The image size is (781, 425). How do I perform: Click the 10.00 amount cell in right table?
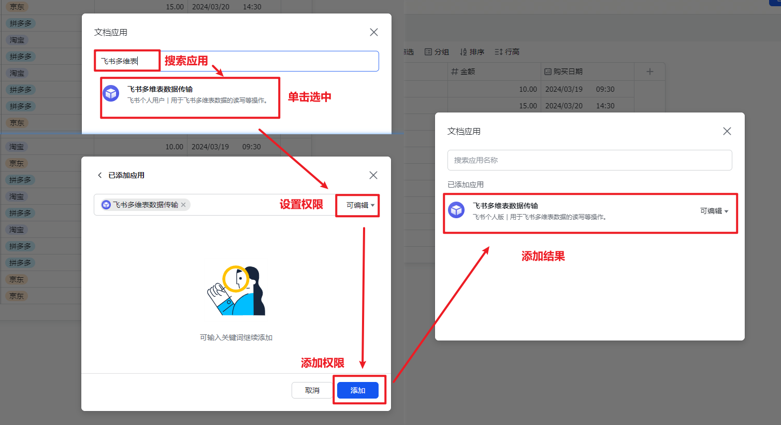pos(494,89)
